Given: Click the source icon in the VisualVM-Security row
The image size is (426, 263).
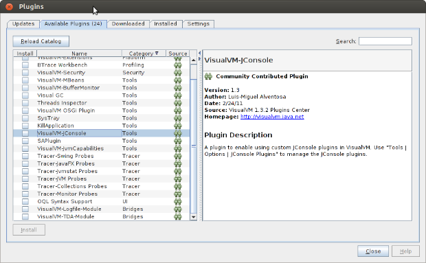Looking at the screenshot, I should [178, 73].
